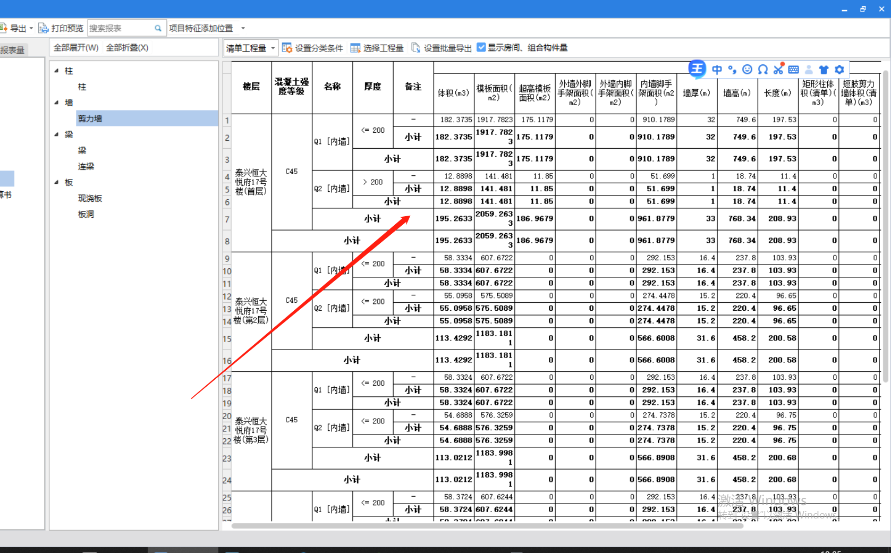Open the skin shirt icon

coord(824,70)
